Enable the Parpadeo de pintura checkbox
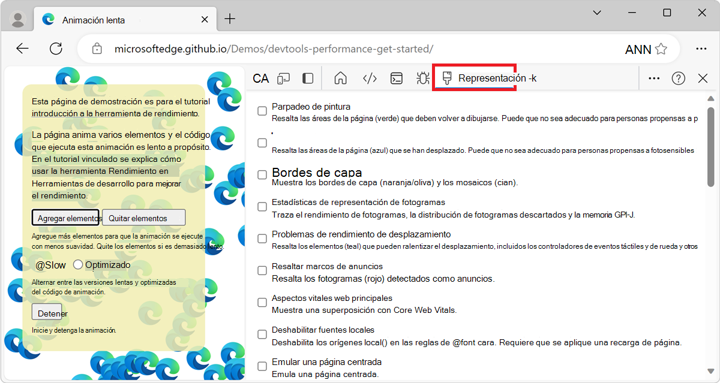The height and width of the screenshot is (383, 720). 262,111
